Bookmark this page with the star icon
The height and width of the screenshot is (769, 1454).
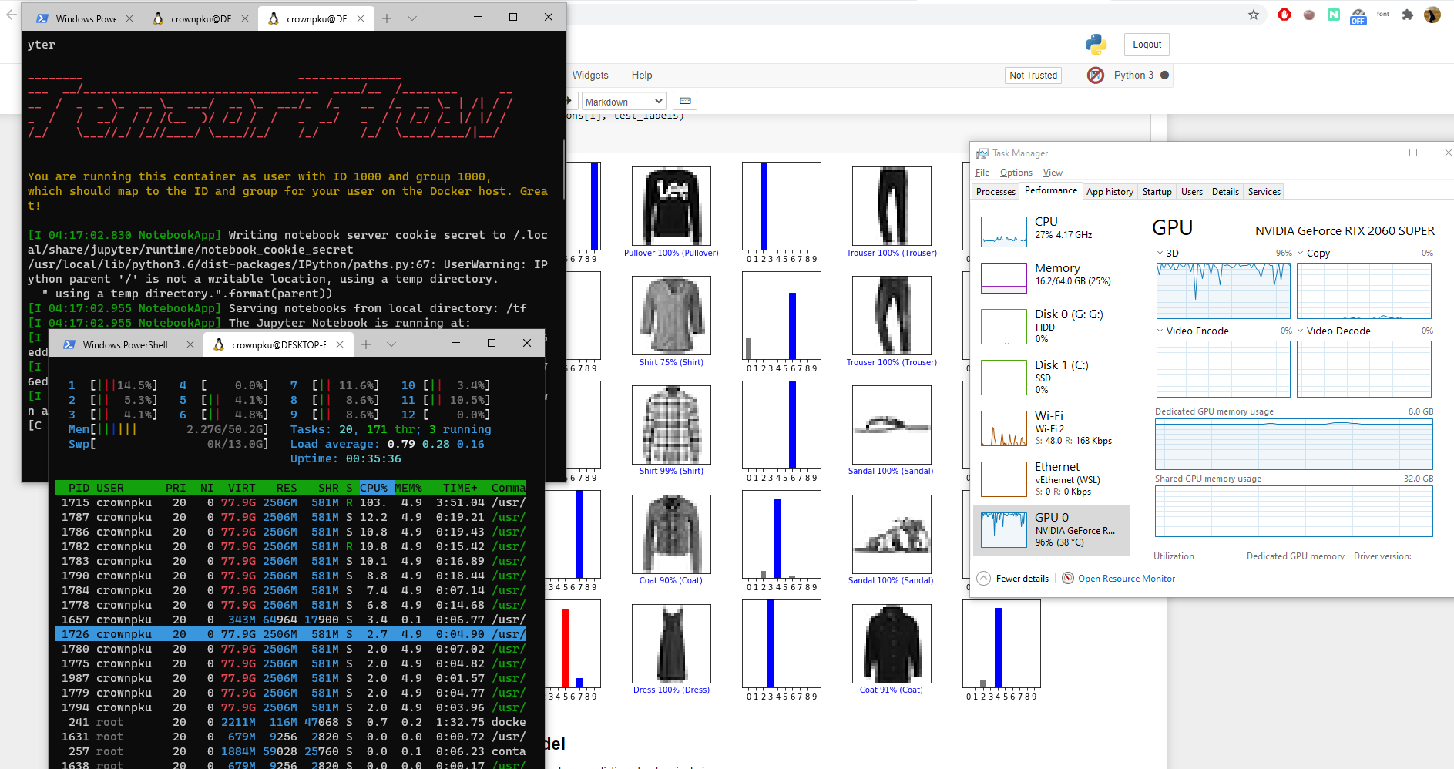click(x=1254, y=15)
